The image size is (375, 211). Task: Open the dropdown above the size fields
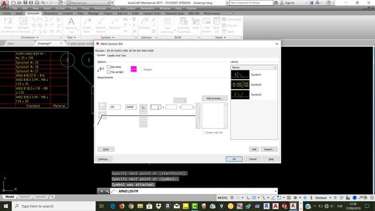(x=180, y=100)
